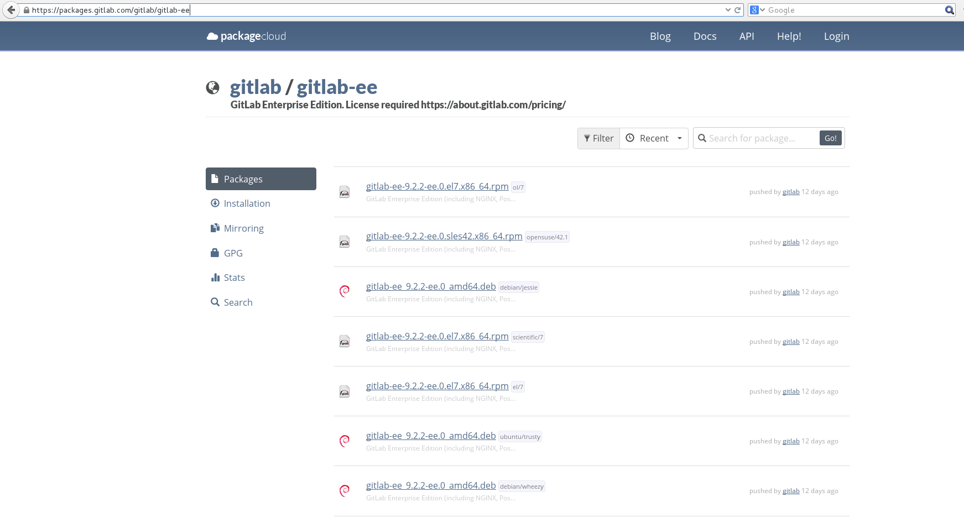Click rpm icon of el/7 package

click(344, 391)
